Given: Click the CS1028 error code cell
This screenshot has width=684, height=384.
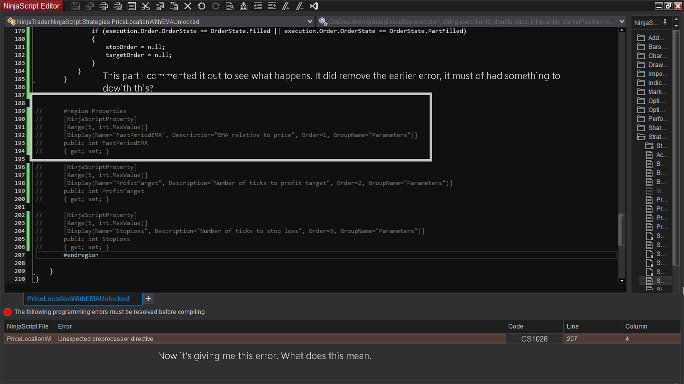Looking at the screenshot, I should 534,339.
